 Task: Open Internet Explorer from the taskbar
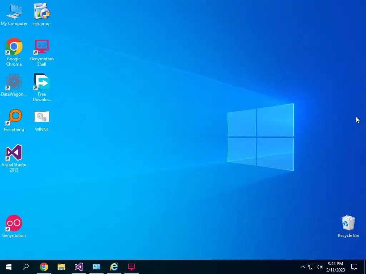114,267
